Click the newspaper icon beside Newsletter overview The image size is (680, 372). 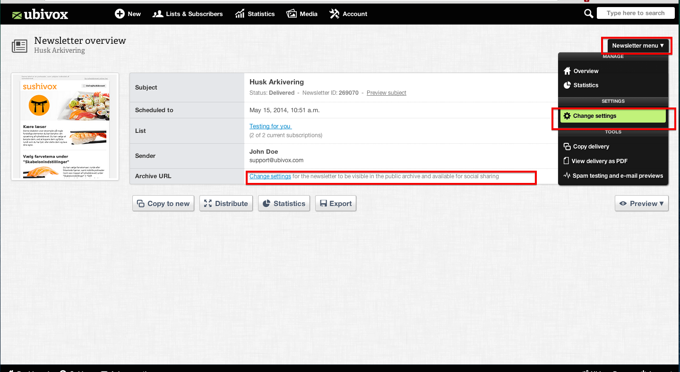pos(19,46)
